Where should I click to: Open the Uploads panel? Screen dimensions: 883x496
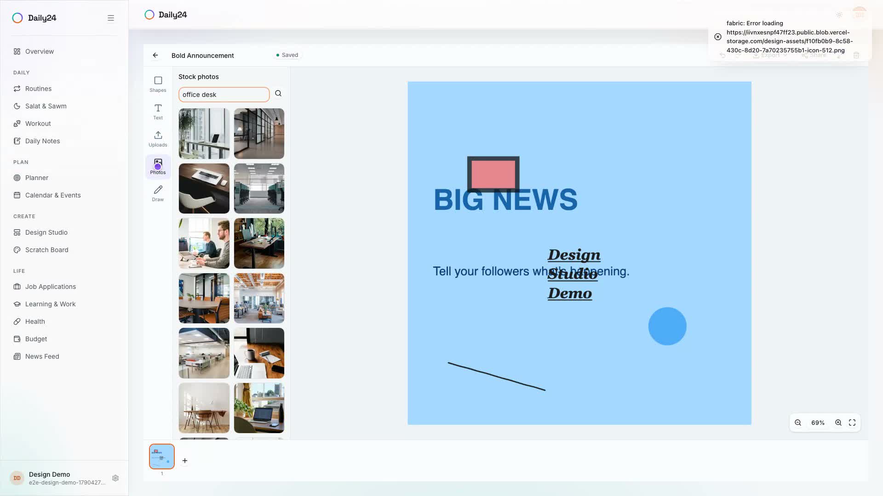click(158, 139)
